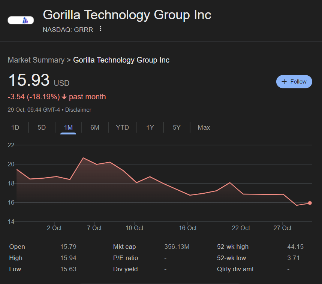Switch chart to 5D range

[42, 127]
